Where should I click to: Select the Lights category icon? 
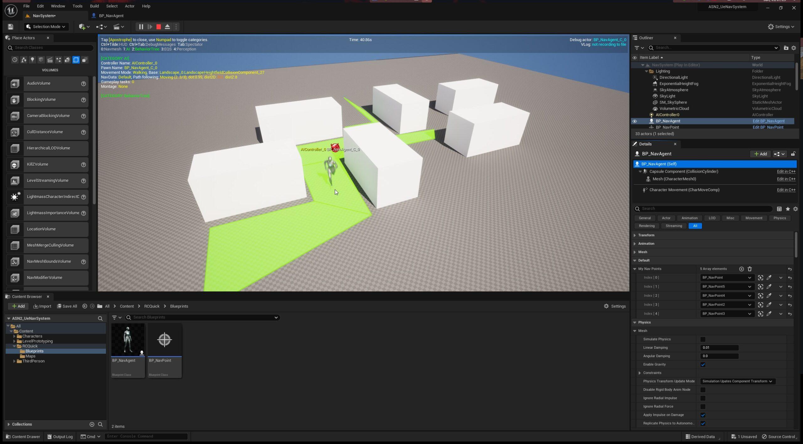click(32, 60)
